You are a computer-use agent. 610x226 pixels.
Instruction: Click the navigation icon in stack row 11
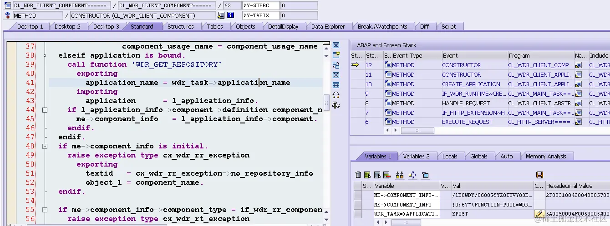[579, 75]
